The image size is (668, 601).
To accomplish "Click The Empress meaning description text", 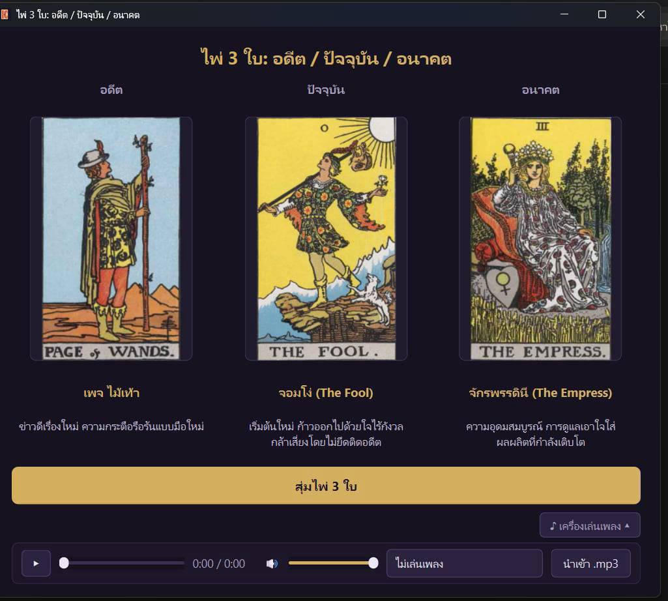I will [x=540, y=434].
